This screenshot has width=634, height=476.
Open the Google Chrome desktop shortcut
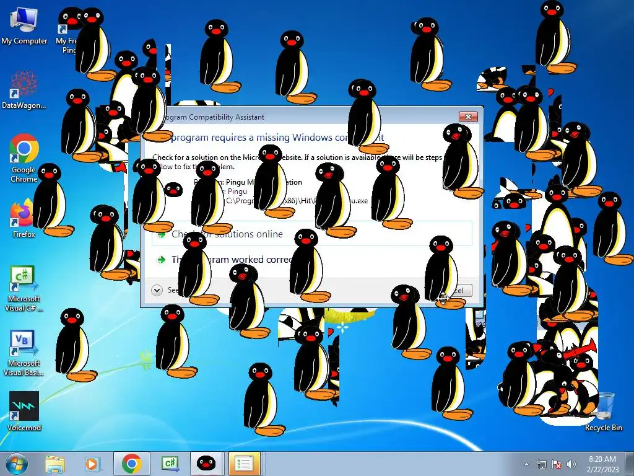[x=24, y=158]
